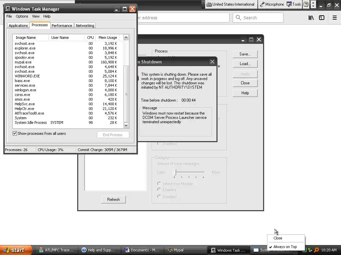Click Close button in trace tool

245,83
